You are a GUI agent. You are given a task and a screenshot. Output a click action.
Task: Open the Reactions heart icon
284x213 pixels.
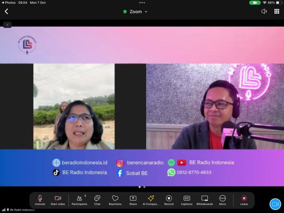click(x=115, y=200)
